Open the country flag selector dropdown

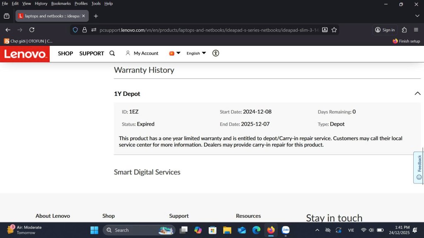click(174, 53)
